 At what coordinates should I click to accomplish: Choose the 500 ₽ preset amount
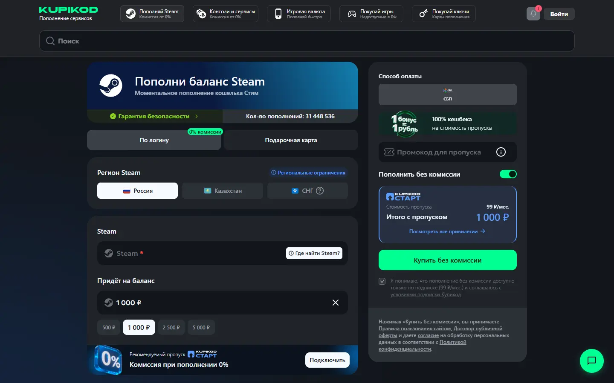coord(109,327)
